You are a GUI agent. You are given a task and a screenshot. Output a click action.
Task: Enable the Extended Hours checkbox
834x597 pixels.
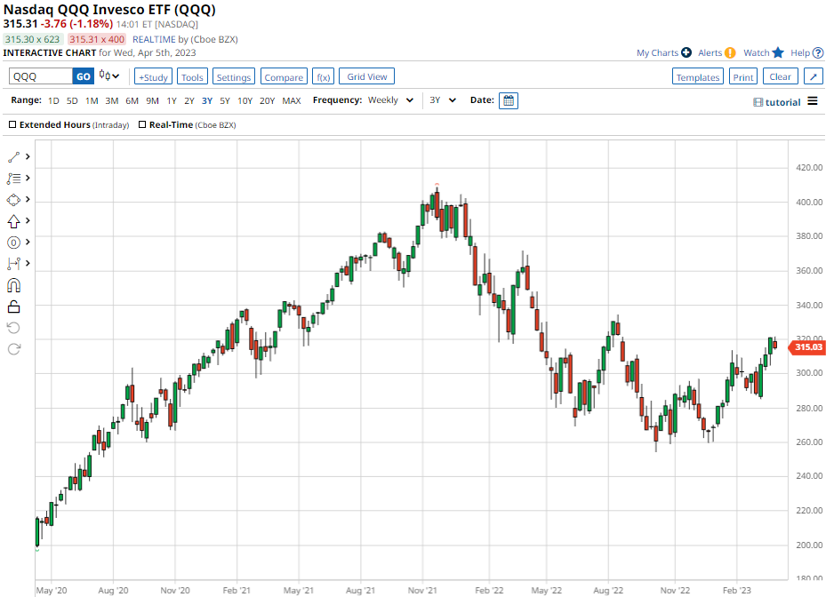click(x=12, y=124)
